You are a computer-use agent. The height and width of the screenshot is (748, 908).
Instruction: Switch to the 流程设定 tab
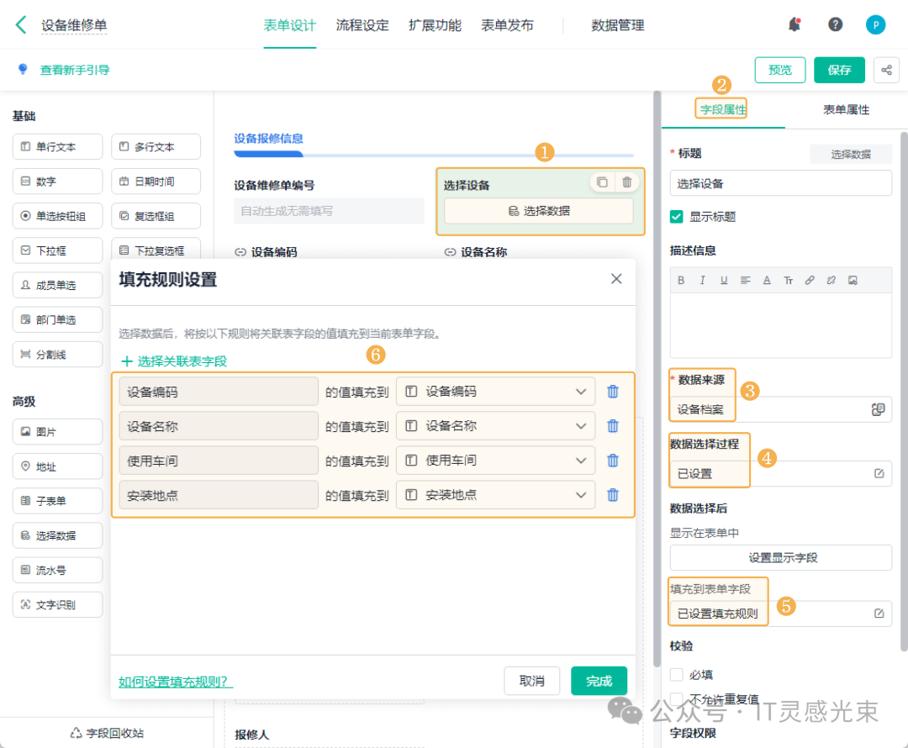[x=362, y=25]
